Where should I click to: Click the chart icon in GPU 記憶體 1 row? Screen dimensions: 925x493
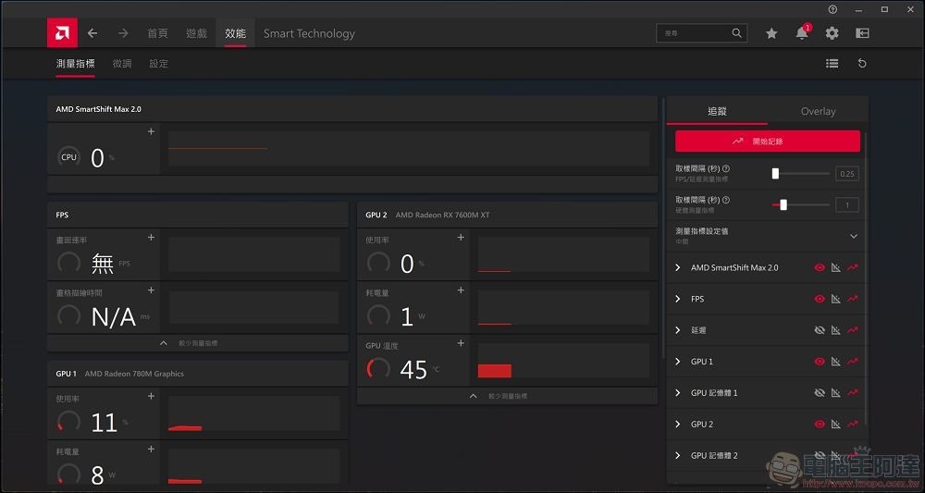click(x=836, y=393)
